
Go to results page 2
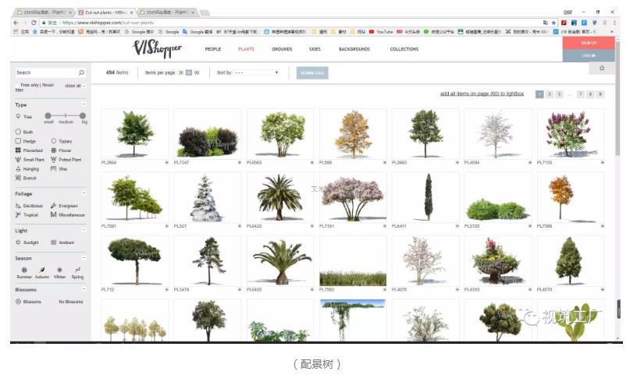tap(550, 94)
